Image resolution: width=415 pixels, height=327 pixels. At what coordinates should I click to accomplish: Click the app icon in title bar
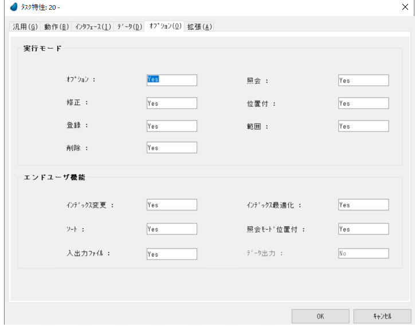point(14,7)
